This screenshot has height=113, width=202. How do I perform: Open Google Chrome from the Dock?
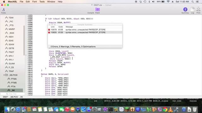pyautogui.click(x=165, y=110)
